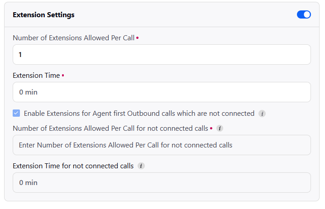
Task: Toggle the Extension Settings switch off
Action: (304, 15)
